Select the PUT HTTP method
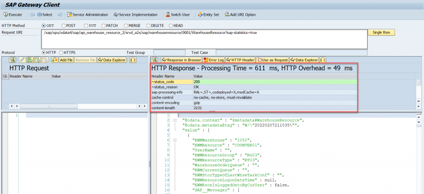Viewport: 424px width, 194px height. 86,26
